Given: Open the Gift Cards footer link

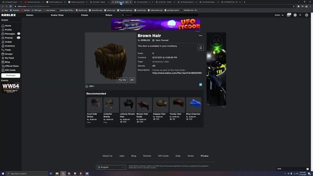Looking at the screenshot, I should 163,156.
